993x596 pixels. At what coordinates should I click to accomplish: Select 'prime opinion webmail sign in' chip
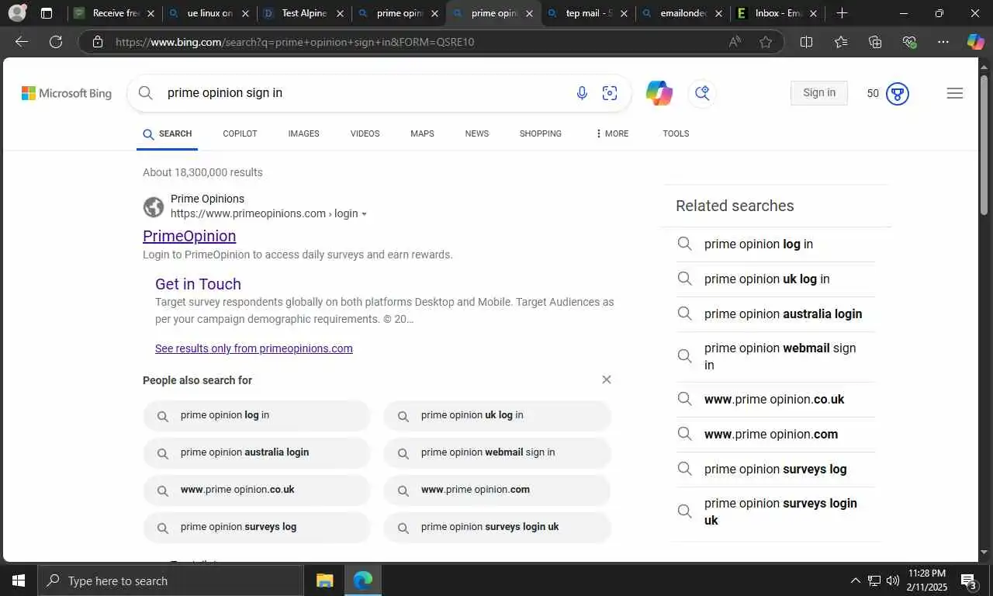tap(497, 452)
